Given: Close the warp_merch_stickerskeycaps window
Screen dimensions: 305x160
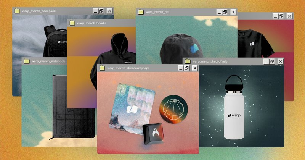Looking at the screenshot, I should pos(195,68).
